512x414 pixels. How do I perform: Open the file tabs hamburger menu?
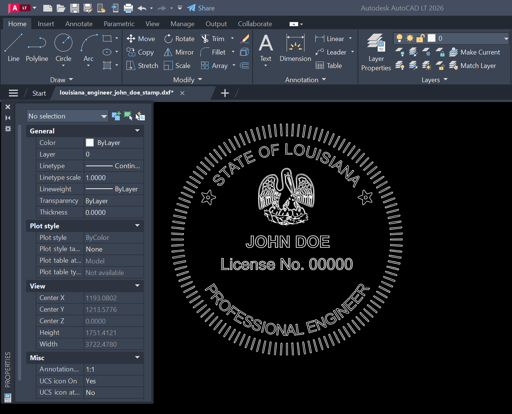(13, 93)
